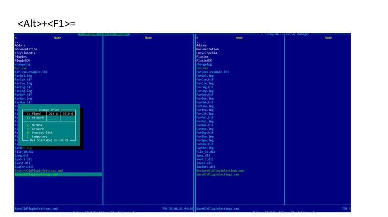388x217 pixels.
Task: Select Far.exe.example.ini in left panel
Action: click(31, 72)
